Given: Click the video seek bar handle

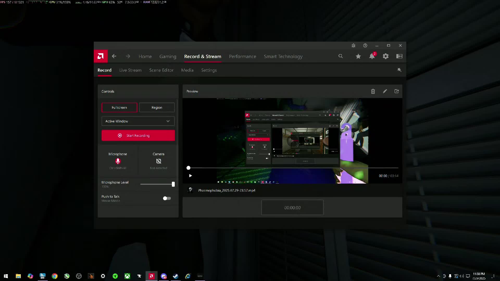Looking at the screenshot, I should [x=188, y=168].
